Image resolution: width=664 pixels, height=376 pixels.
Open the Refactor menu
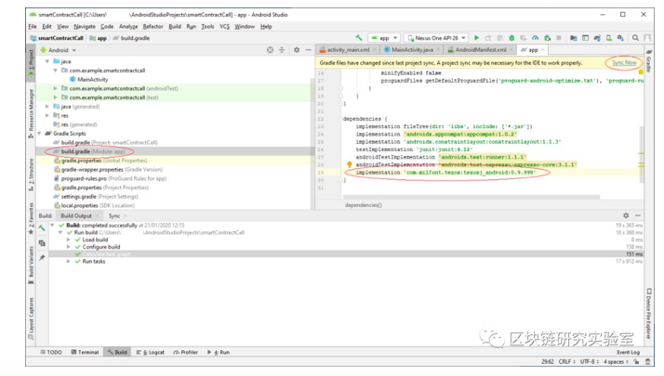coord(153,26)
